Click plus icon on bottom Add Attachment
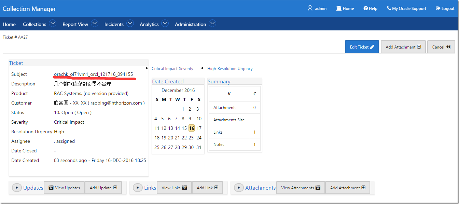The width and height of the screenshot is (459, 204). coord(363,188)
